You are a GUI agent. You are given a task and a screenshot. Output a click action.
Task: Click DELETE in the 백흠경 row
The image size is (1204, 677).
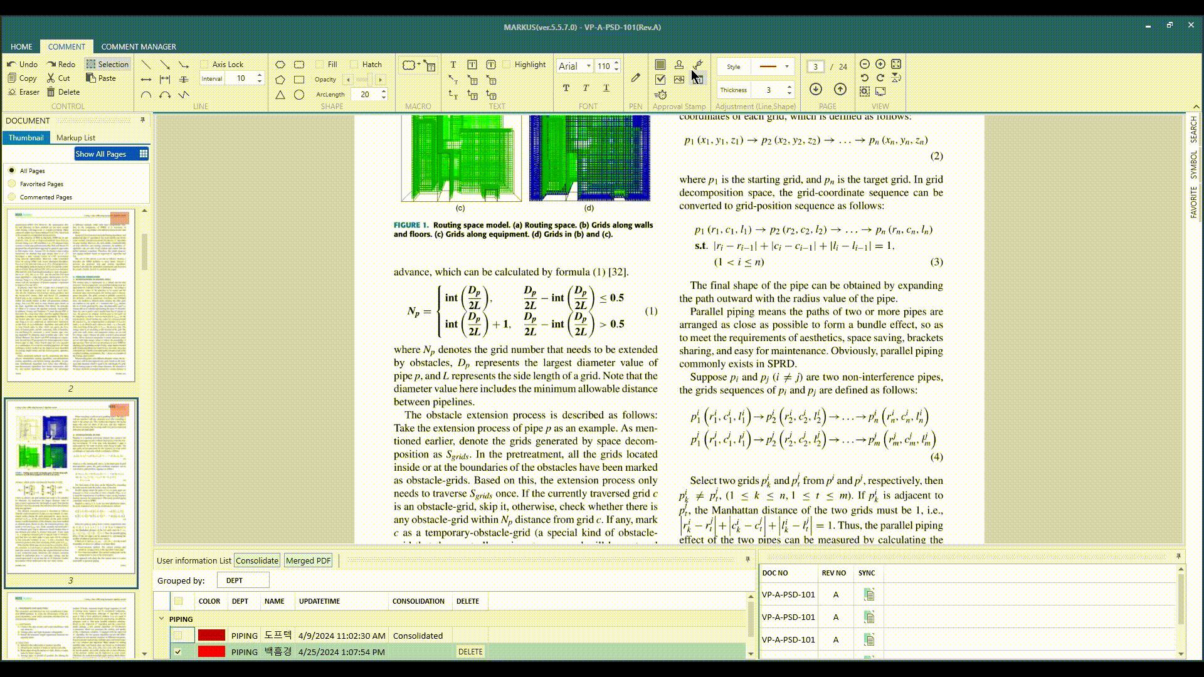pyautogui.click(x=470, y=652)
